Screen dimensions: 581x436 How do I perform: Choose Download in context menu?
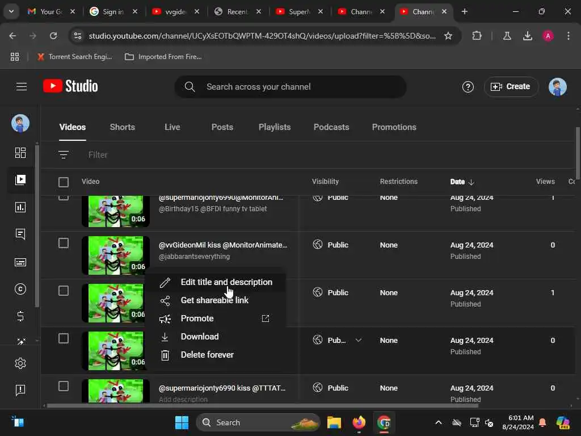(215, 337)
